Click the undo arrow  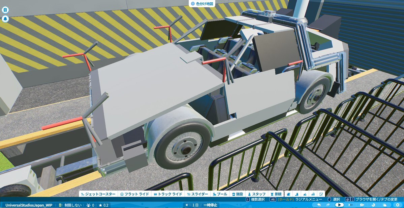click(x=318, y=205)
